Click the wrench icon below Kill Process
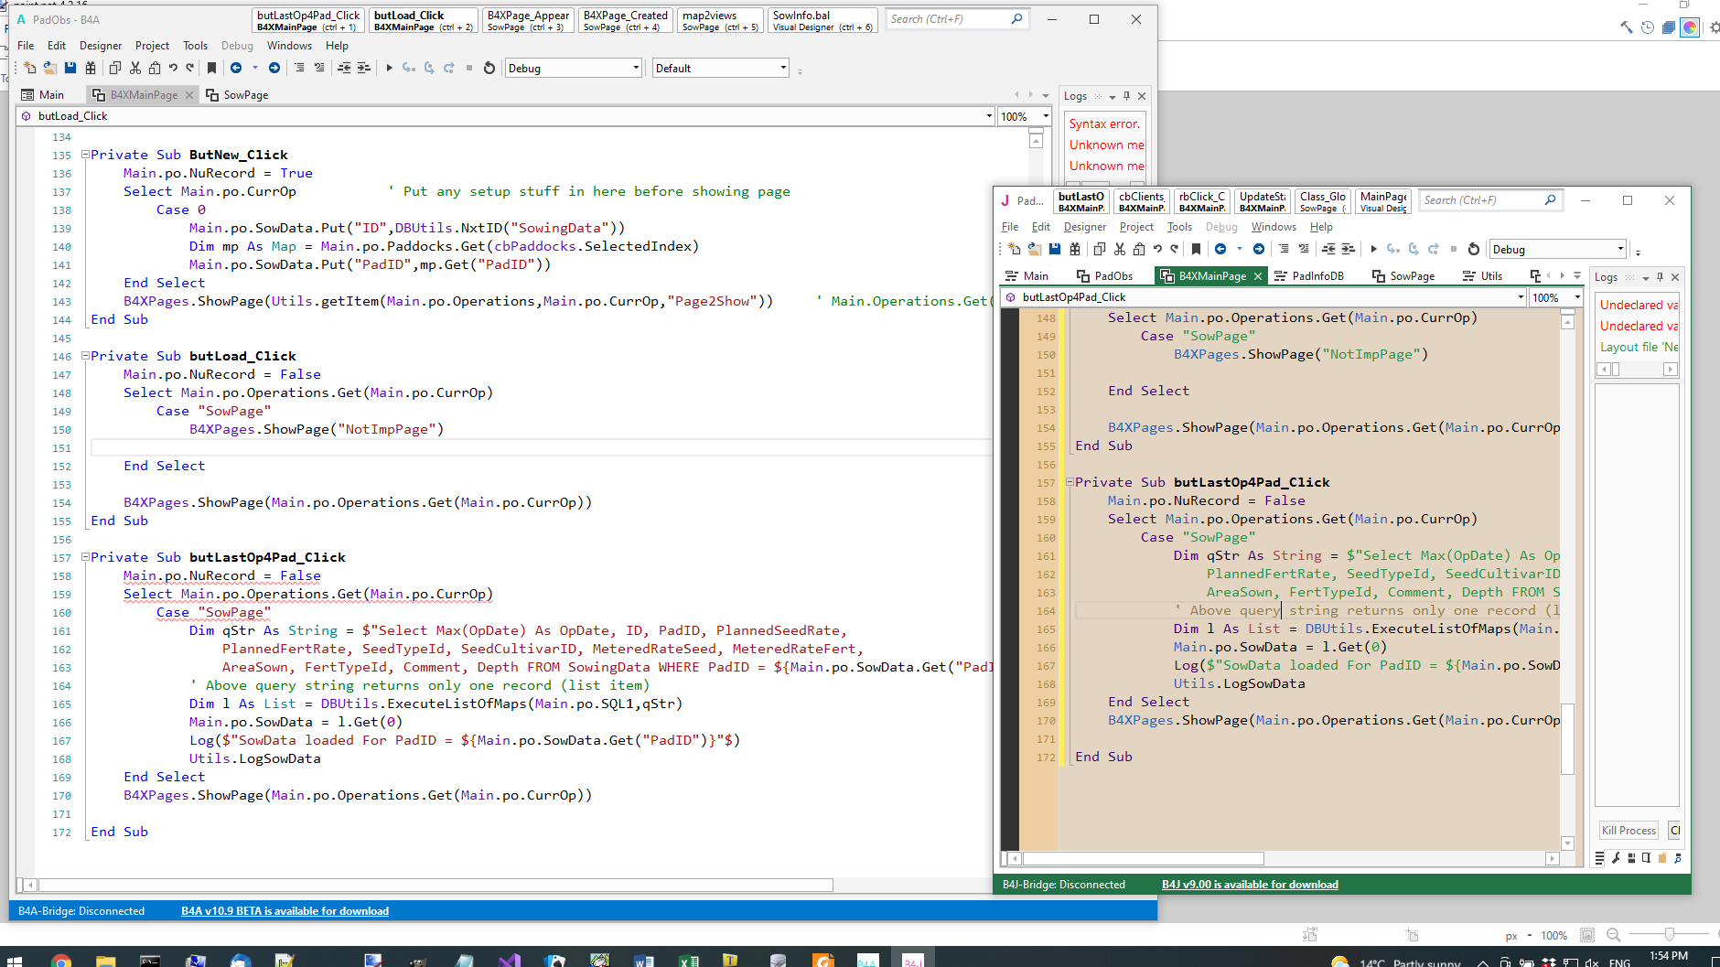 pyautogui.click(x=1616, y=858)
